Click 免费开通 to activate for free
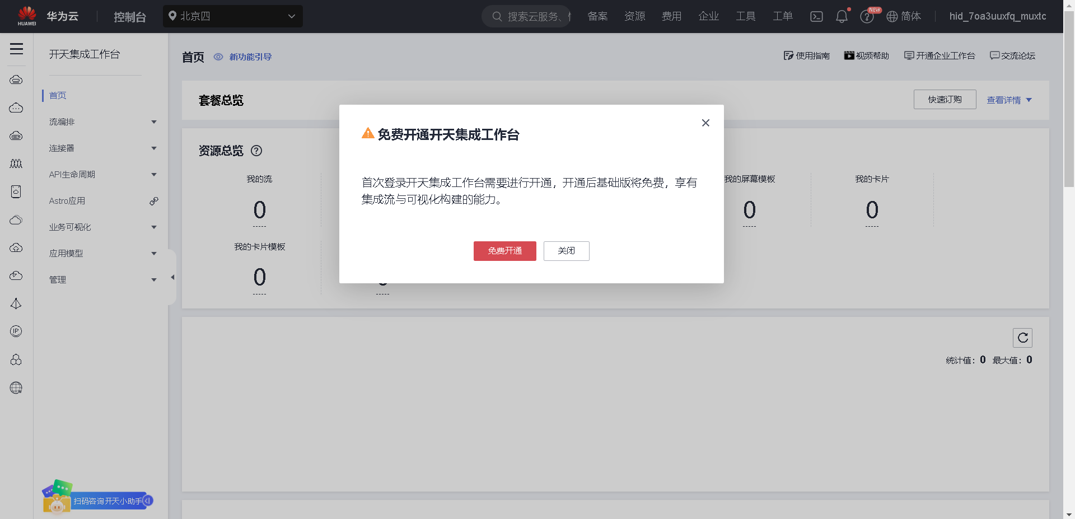This screenshot has height=519, width=1075. (505, 251)
